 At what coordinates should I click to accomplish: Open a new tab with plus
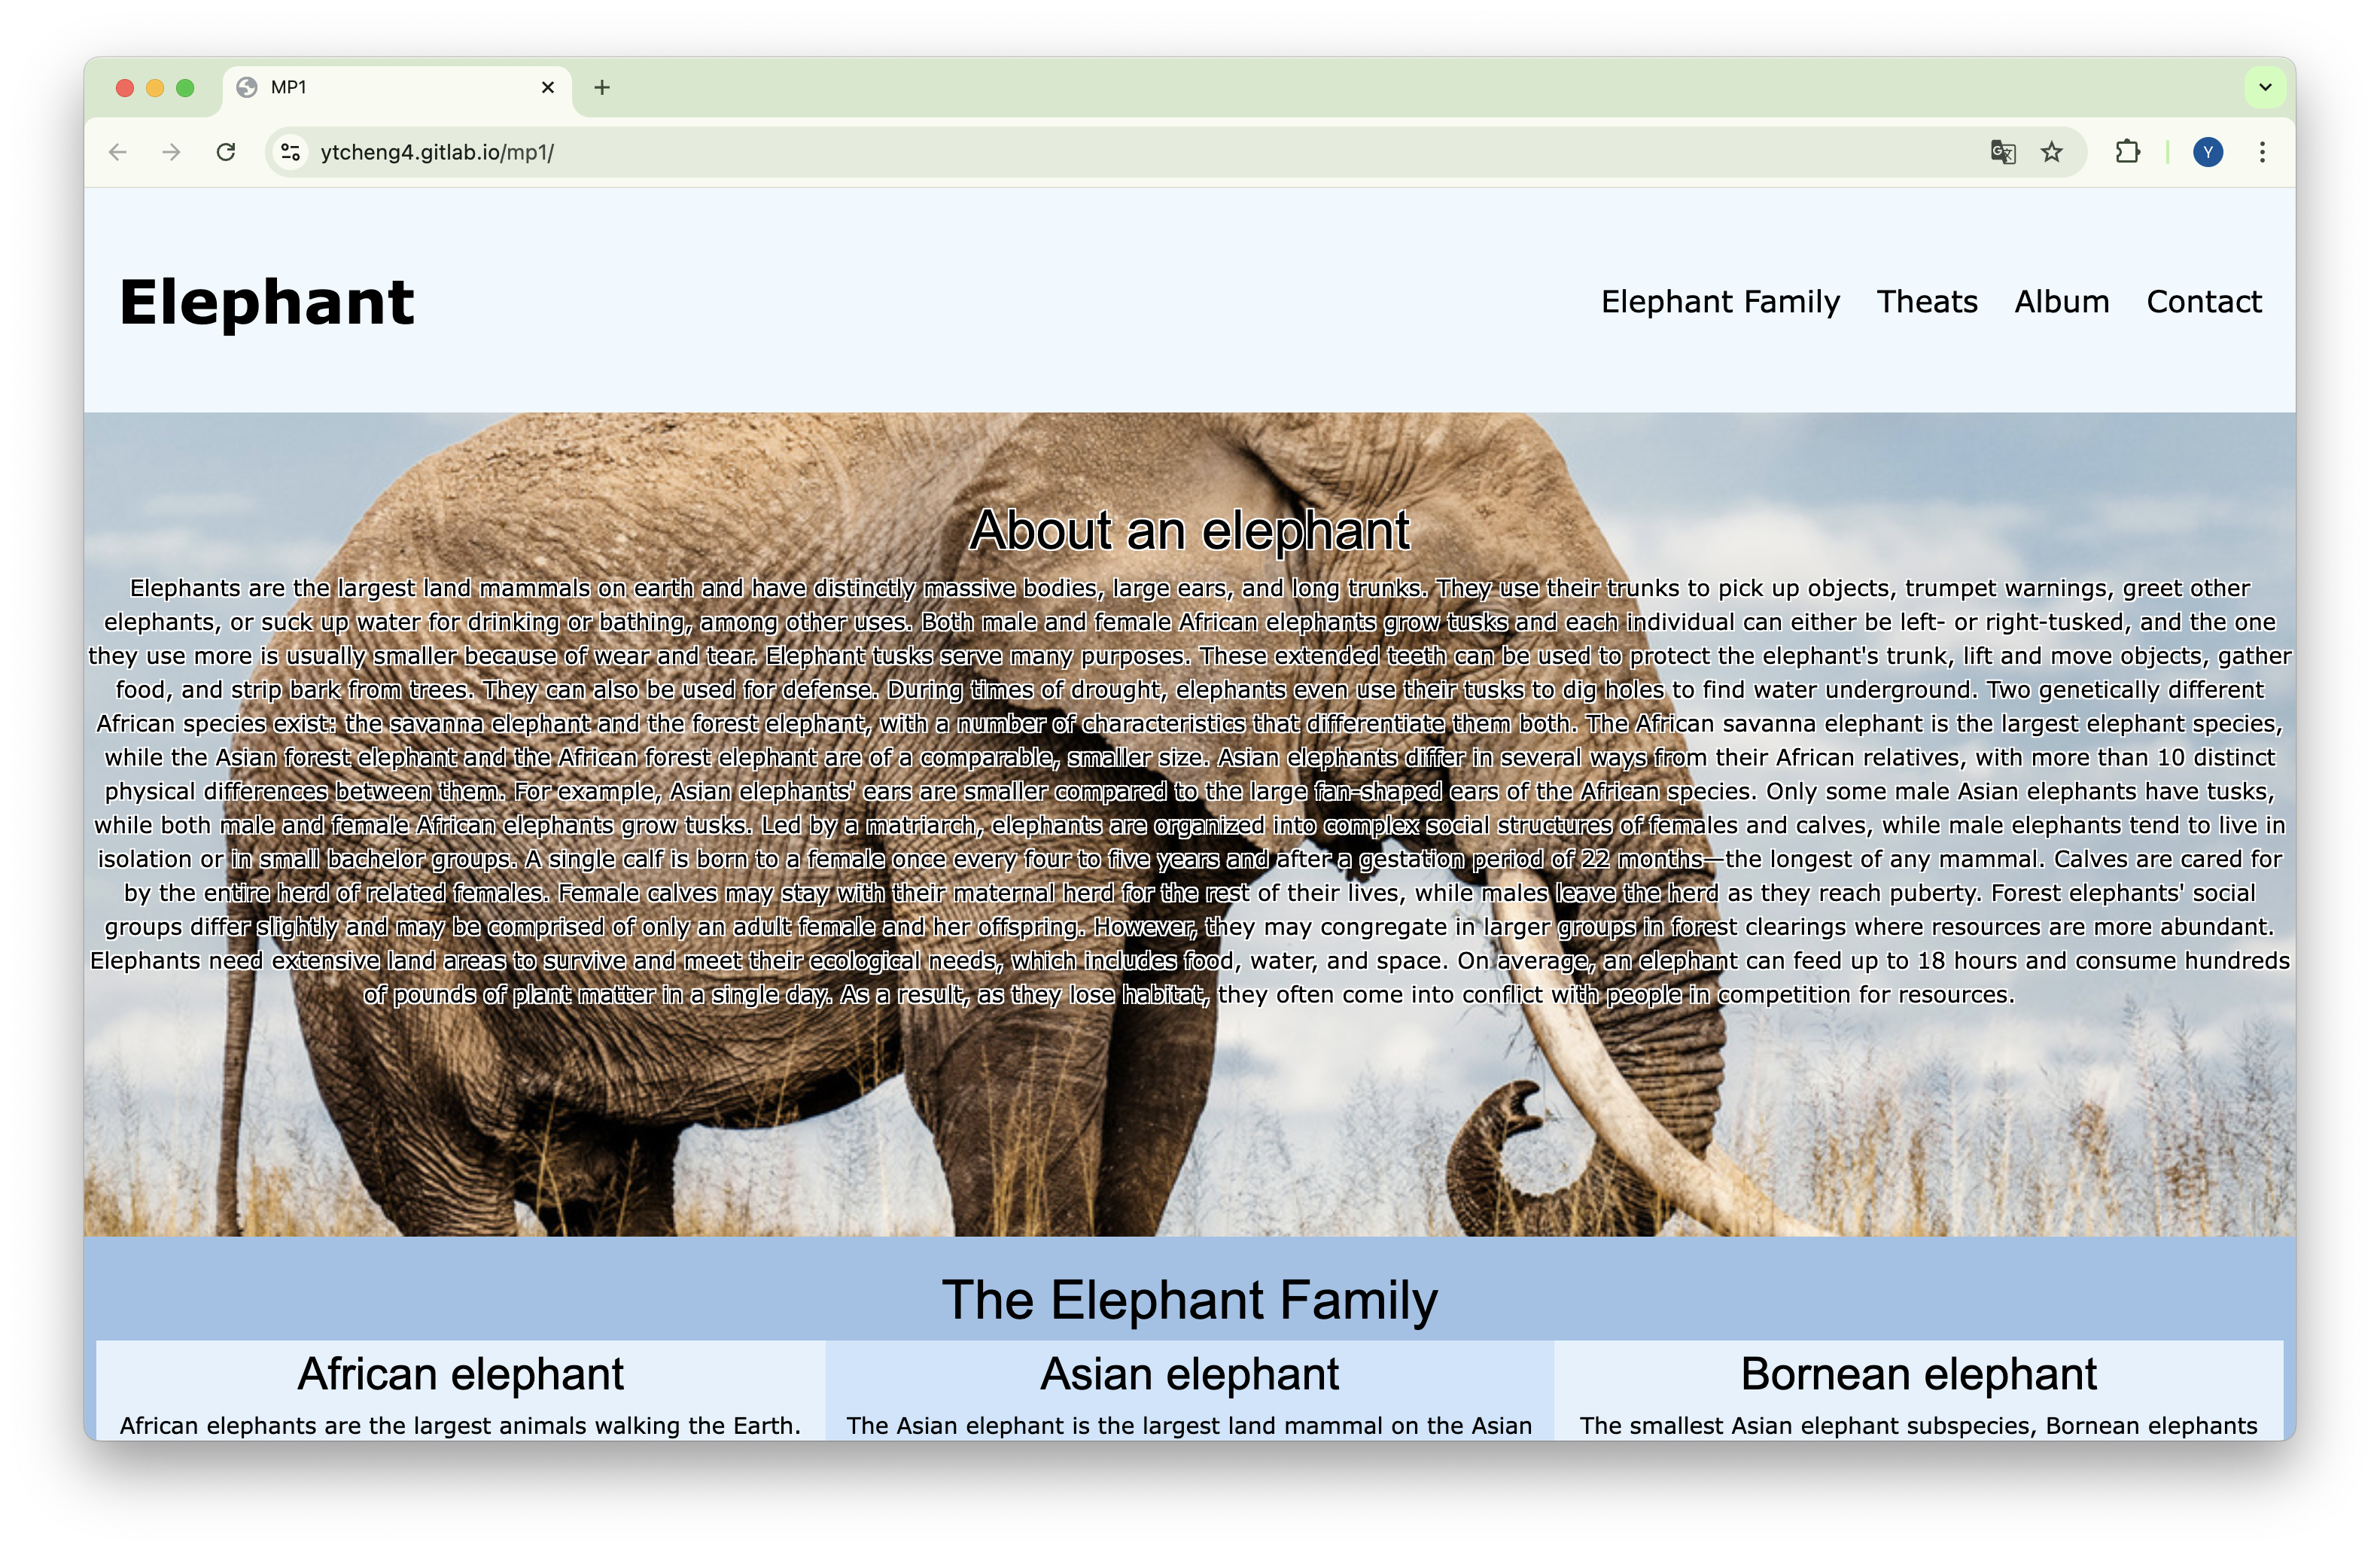point(602,88)
